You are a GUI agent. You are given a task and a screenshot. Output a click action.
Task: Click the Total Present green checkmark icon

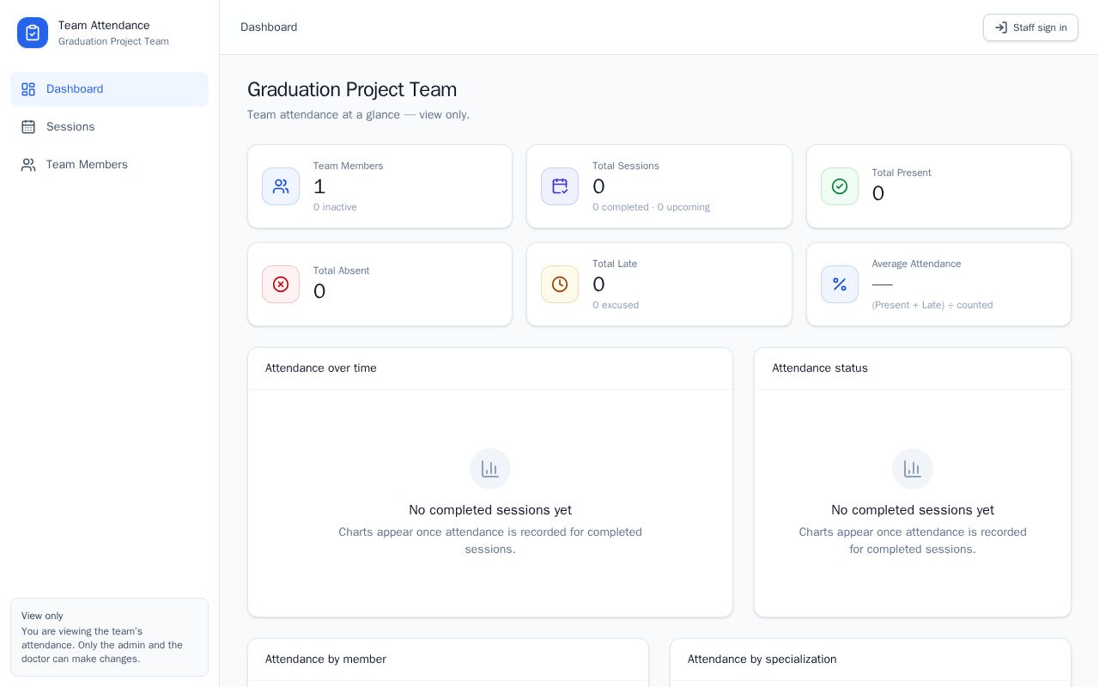click(x=840, y=186)
